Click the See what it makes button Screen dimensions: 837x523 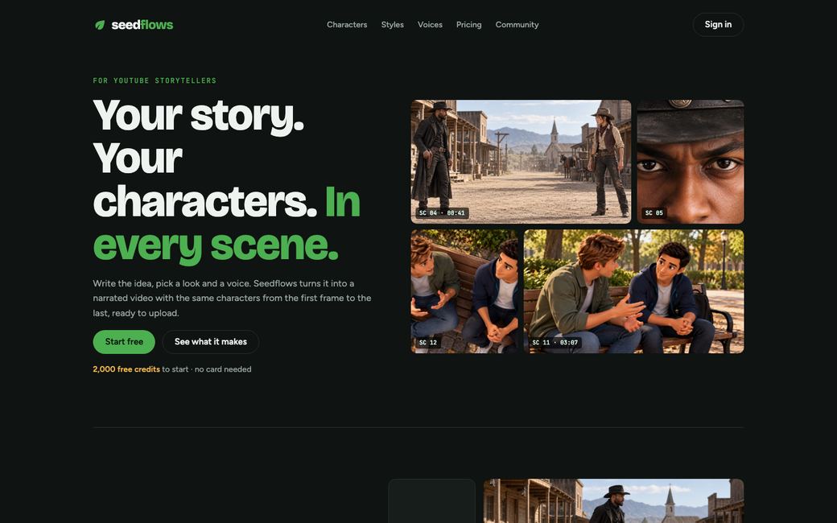[x=211, y=341]
